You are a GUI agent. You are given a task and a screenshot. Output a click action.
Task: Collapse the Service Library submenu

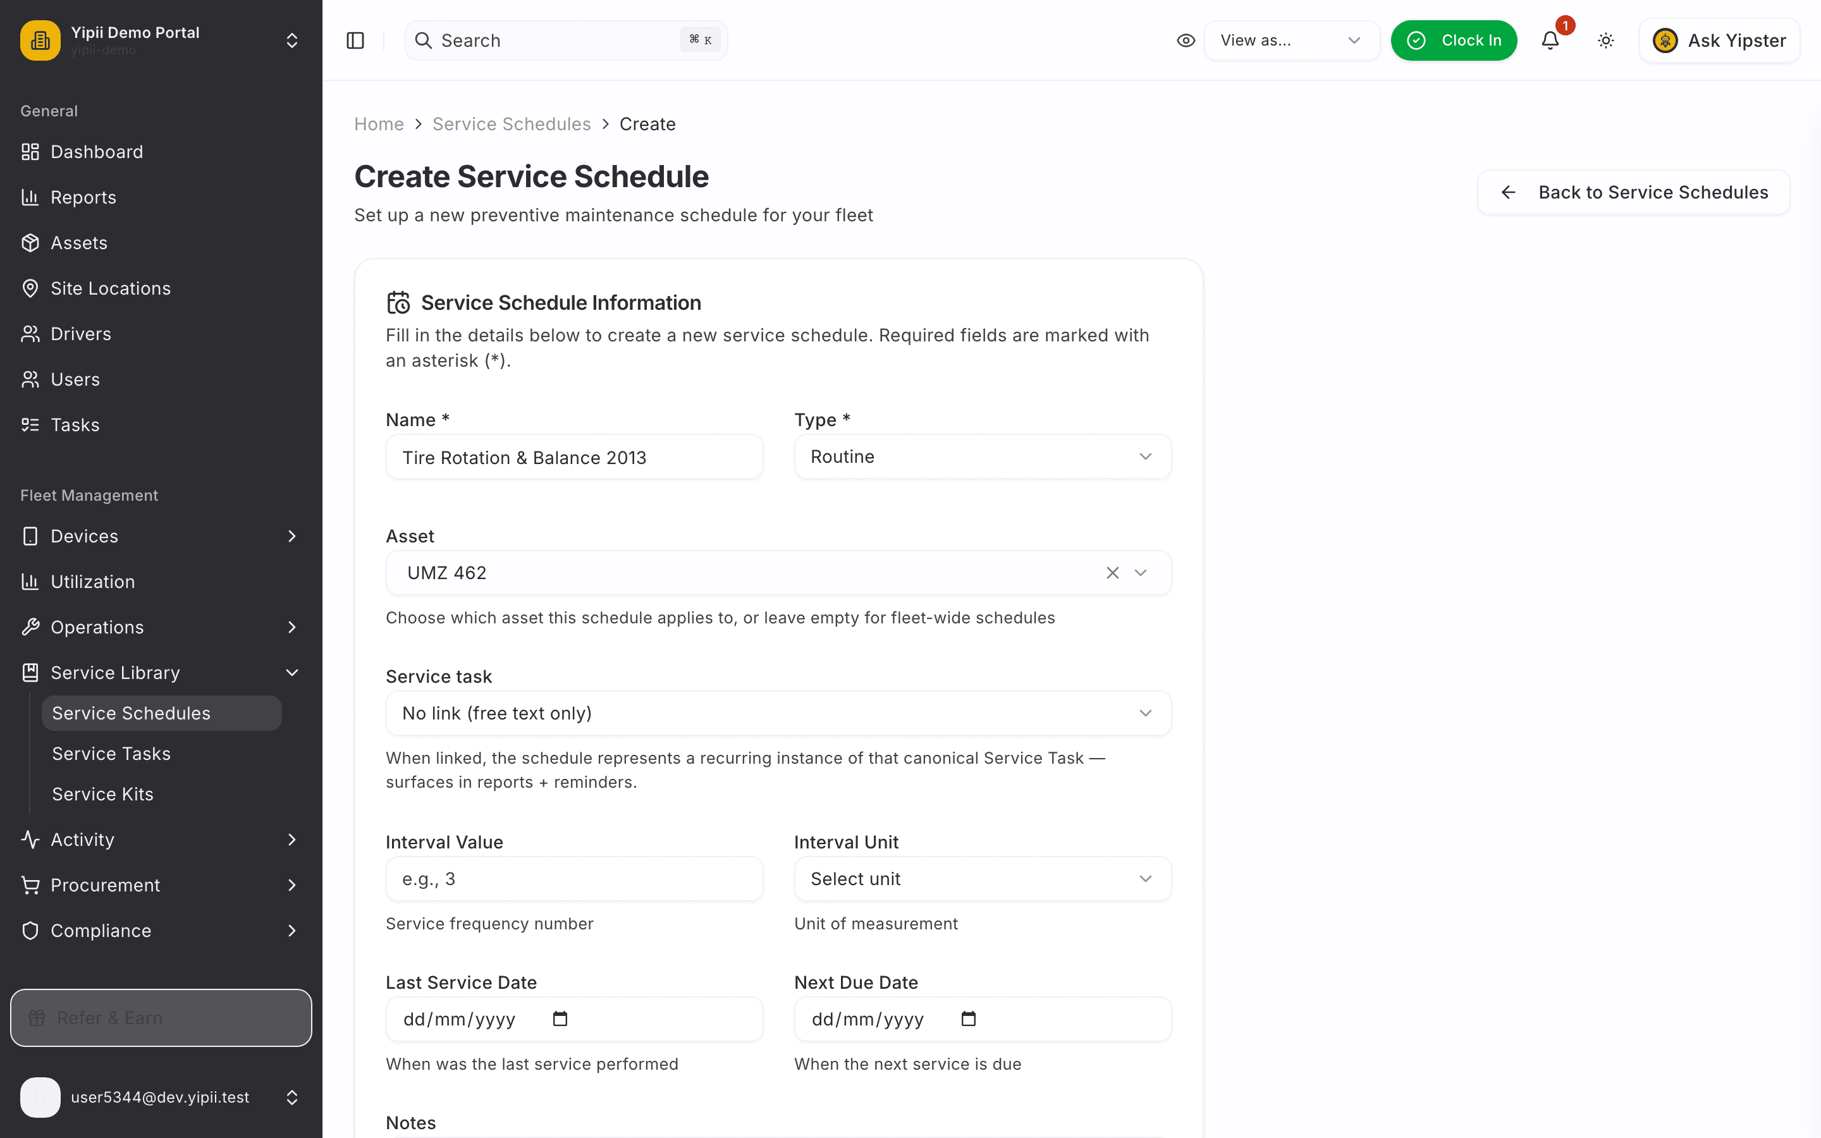click(x=292, y=673)
